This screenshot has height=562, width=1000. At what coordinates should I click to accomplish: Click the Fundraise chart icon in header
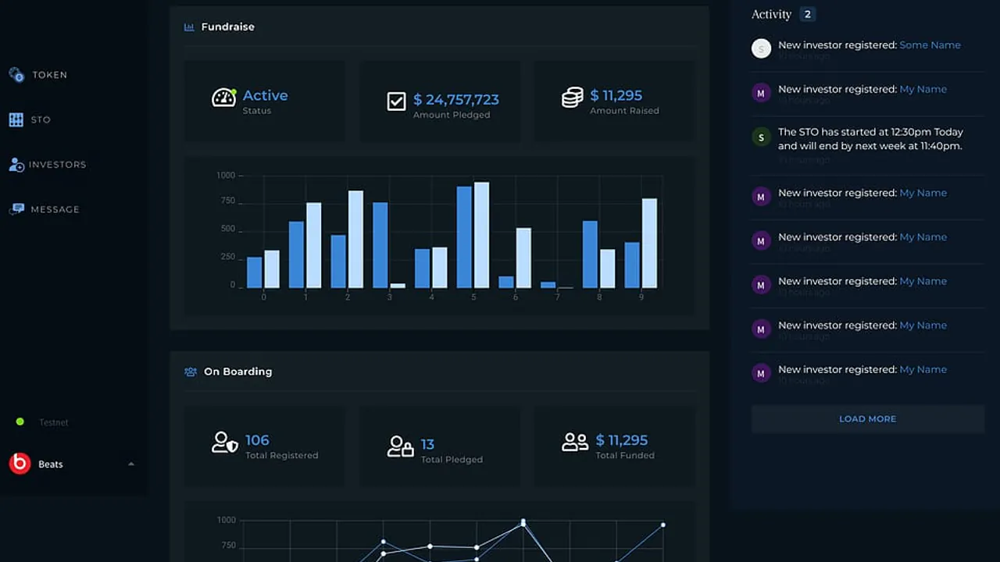(189, 27)
